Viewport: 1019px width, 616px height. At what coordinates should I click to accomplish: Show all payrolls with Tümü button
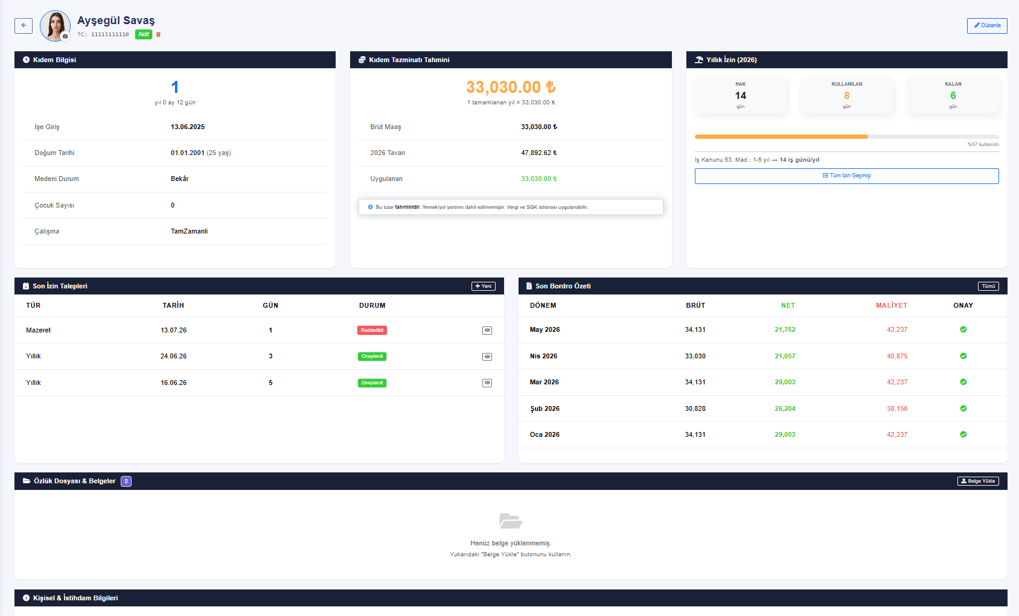click(988, 286)
